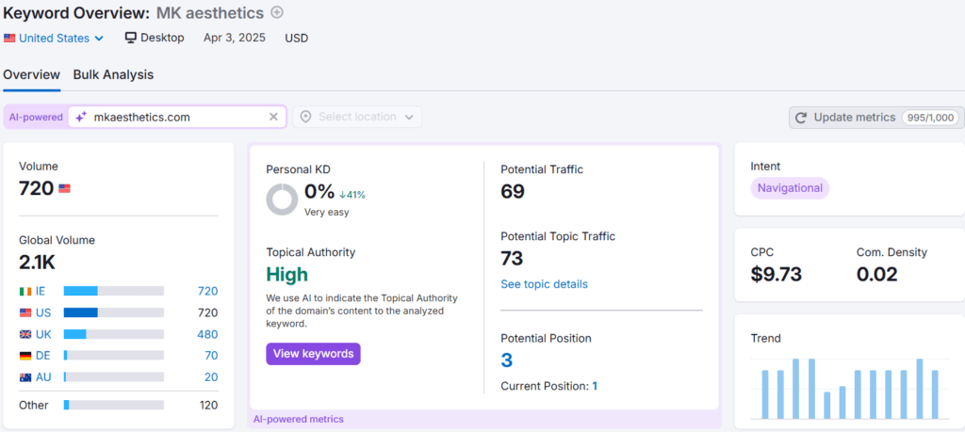This screenshot has height=432, width=965.
Task: Click the Current Position value 1
Action: tap(596, 386)
